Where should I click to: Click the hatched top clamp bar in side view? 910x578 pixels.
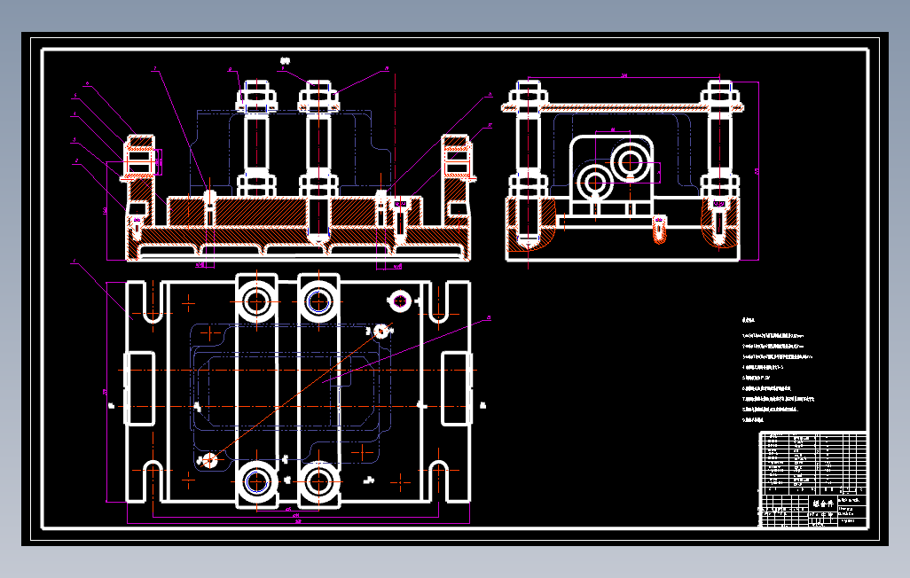[624, 107]
